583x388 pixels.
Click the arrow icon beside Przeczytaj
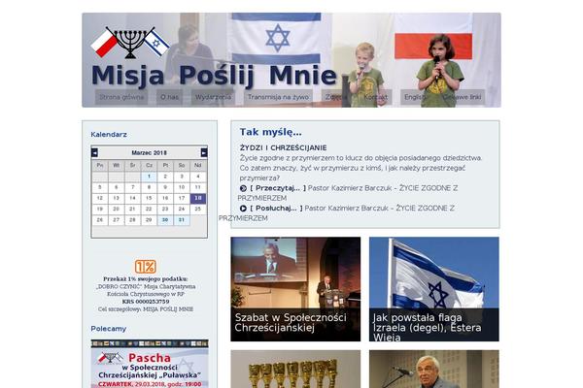(243, 188)
